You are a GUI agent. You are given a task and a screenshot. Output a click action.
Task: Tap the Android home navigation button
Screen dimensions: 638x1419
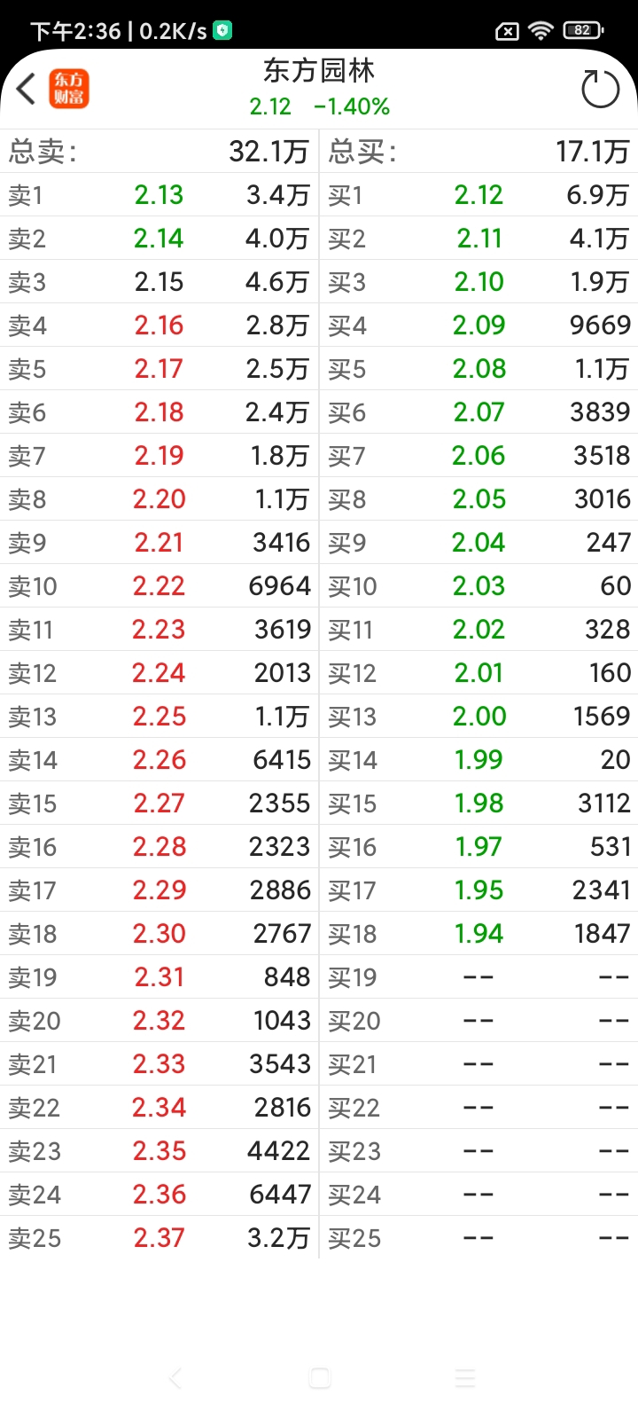coord(320,1378)
